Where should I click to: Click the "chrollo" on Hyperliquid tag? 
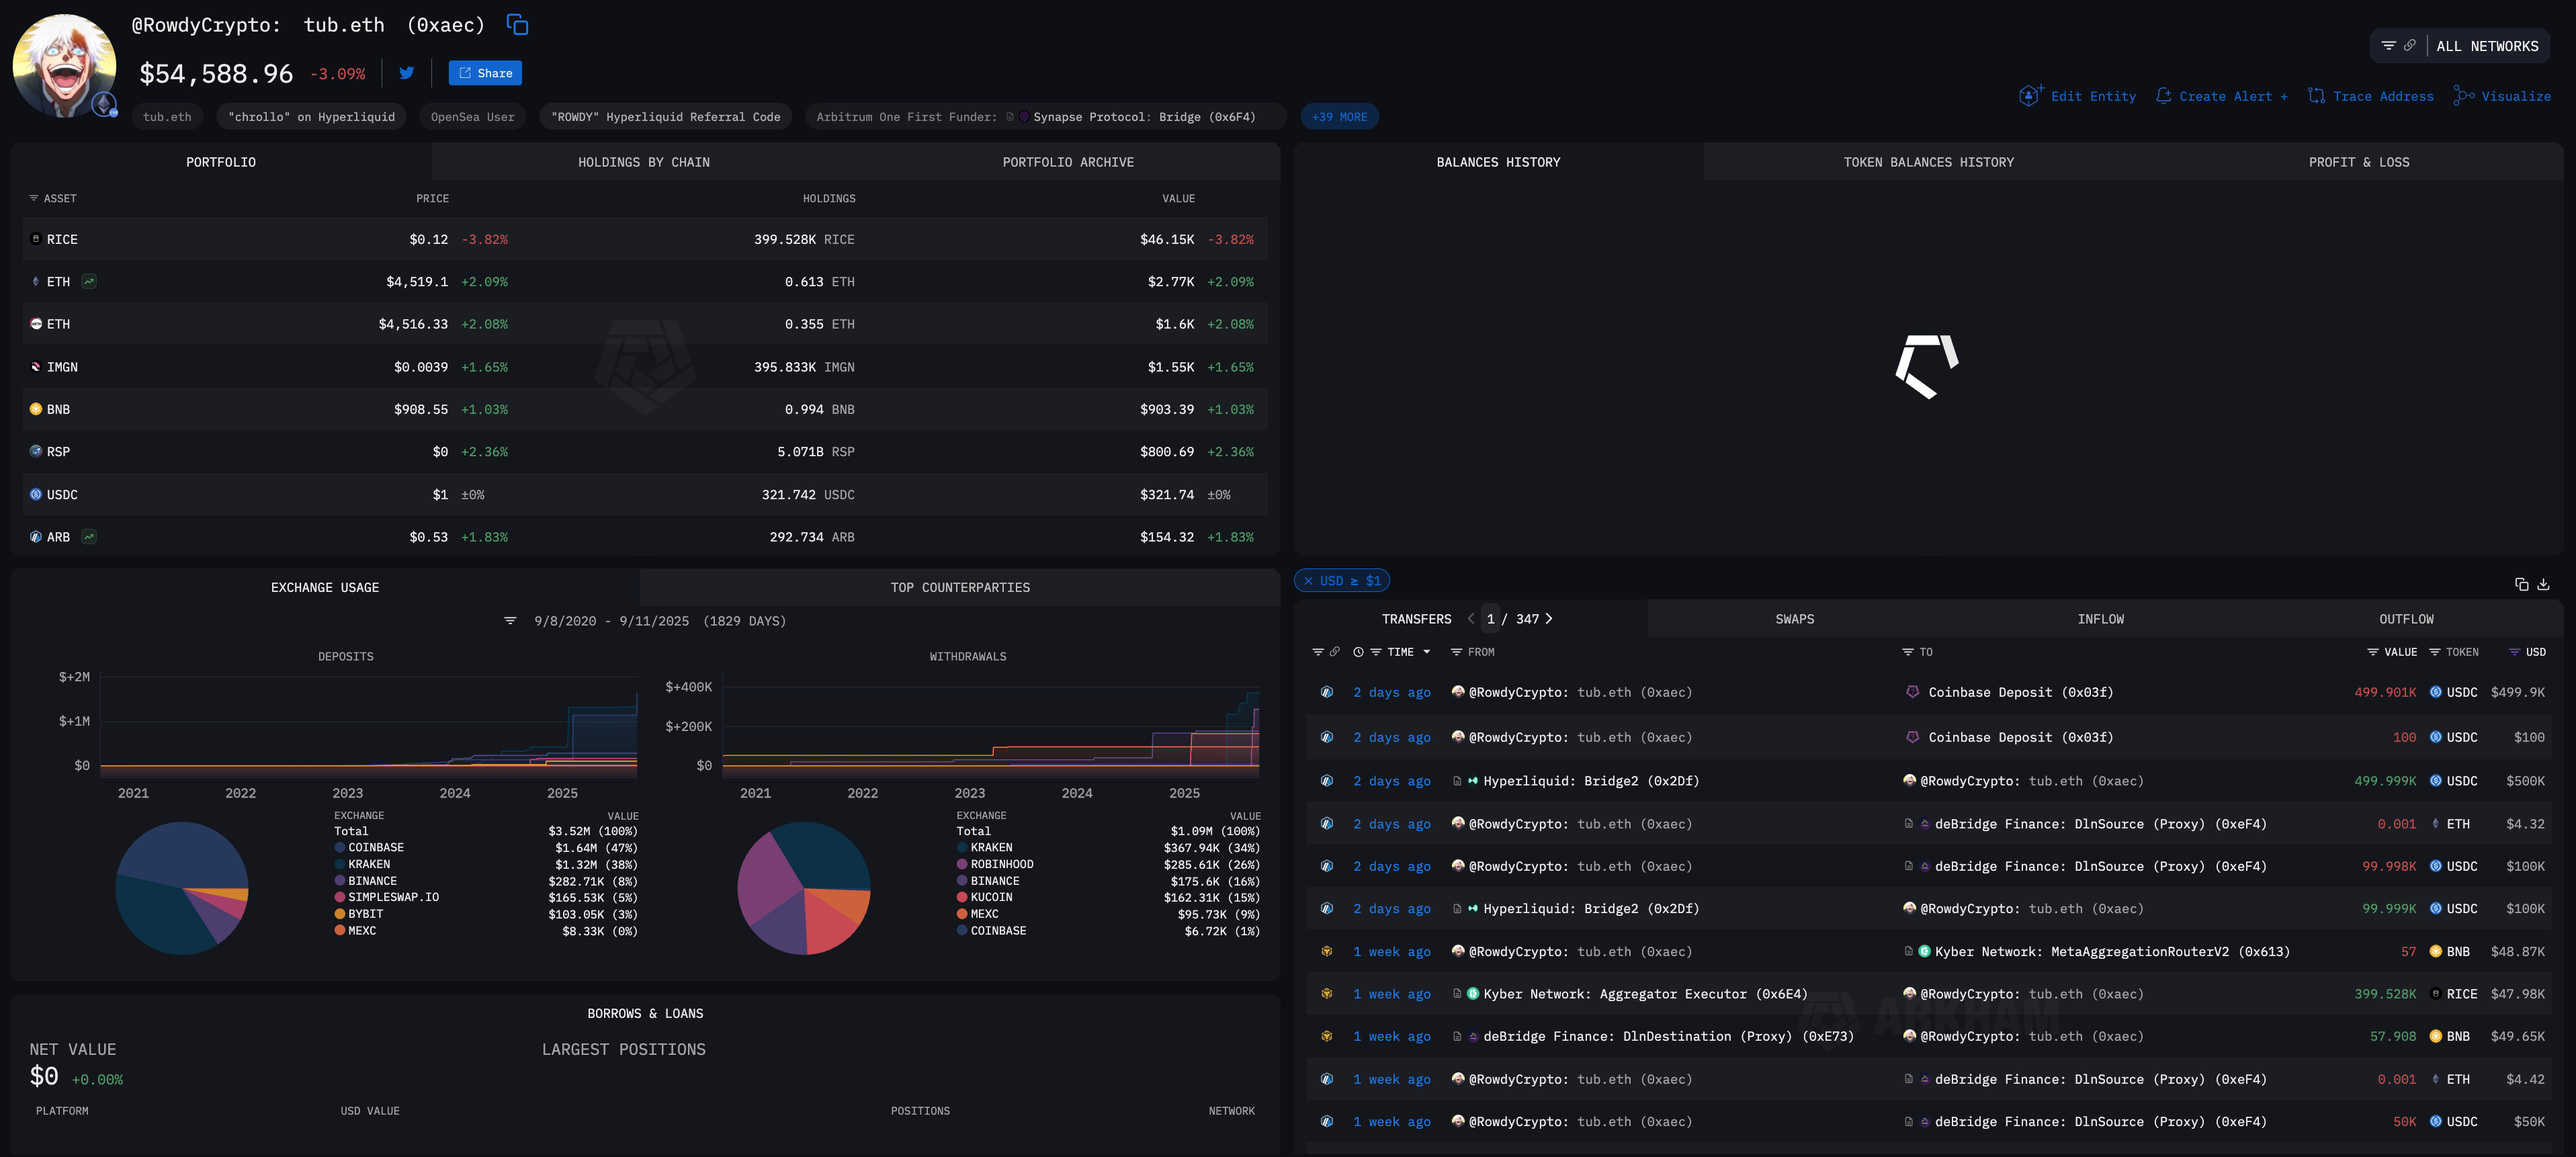[311, 117]
